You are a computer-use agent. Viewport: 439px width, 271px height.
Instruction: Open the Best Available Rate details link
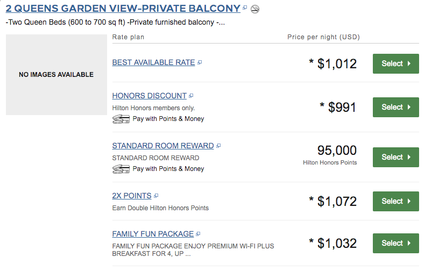153,62
